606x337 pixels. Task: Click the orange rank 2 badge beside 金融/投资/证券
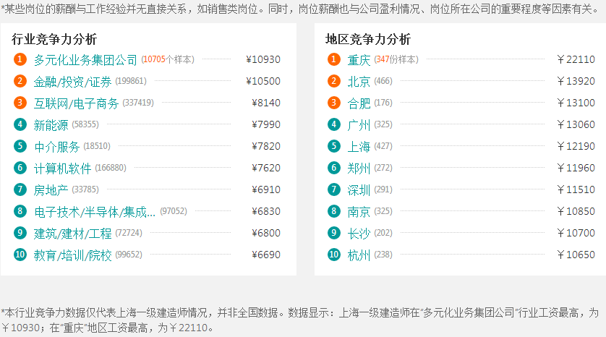pos(20,81)
